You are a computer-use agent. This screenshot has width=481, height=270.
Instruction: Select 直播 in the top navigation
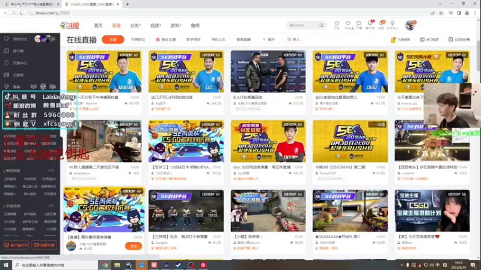click(x=116, y=25)
